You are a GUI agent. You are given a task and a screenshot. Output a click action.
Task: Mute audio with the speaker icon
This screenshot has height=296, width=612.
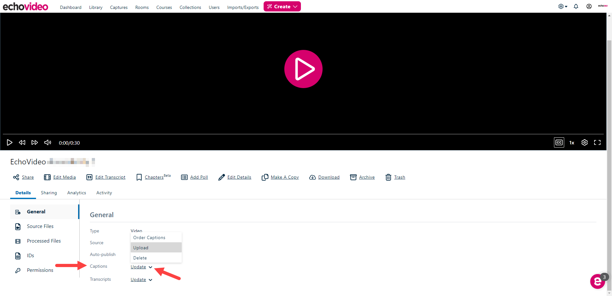(47, 142)
